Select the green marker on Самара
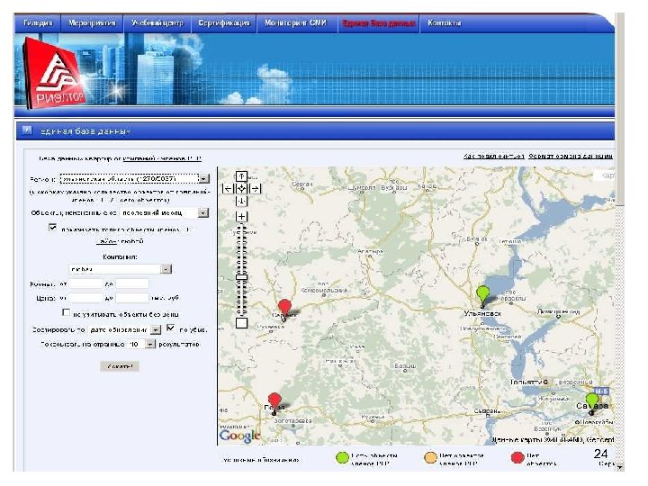Viewport: 648px width, 486px height. [x=592, y=403]
